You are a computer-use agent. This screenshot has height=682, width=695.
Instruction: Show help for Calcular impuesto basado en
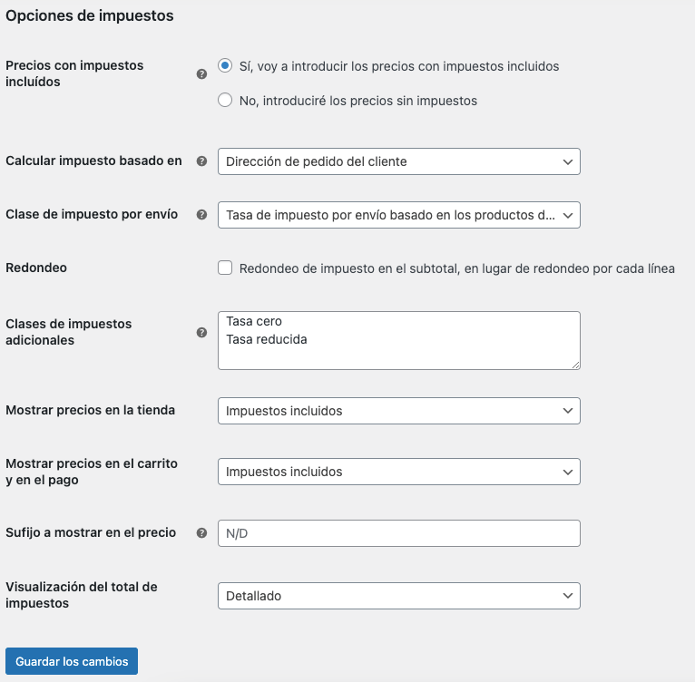[201, 161]
